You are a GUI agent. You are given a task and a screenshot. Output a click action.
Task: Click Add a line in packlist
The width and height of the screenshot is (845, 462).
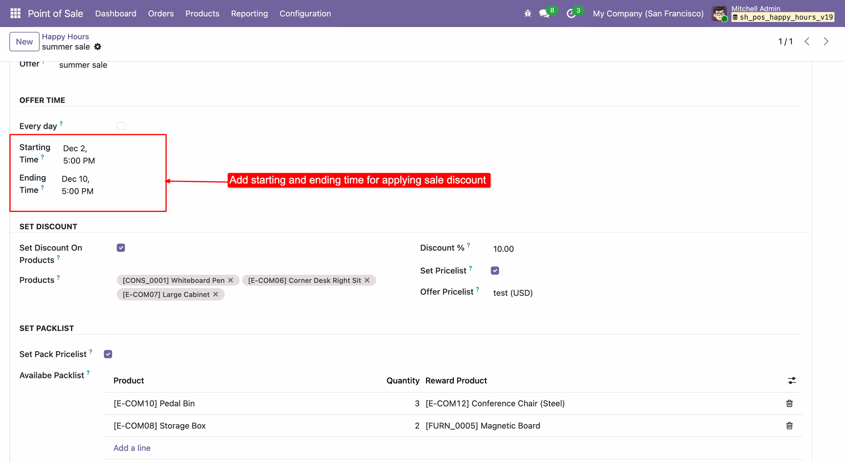click(132, 448)
